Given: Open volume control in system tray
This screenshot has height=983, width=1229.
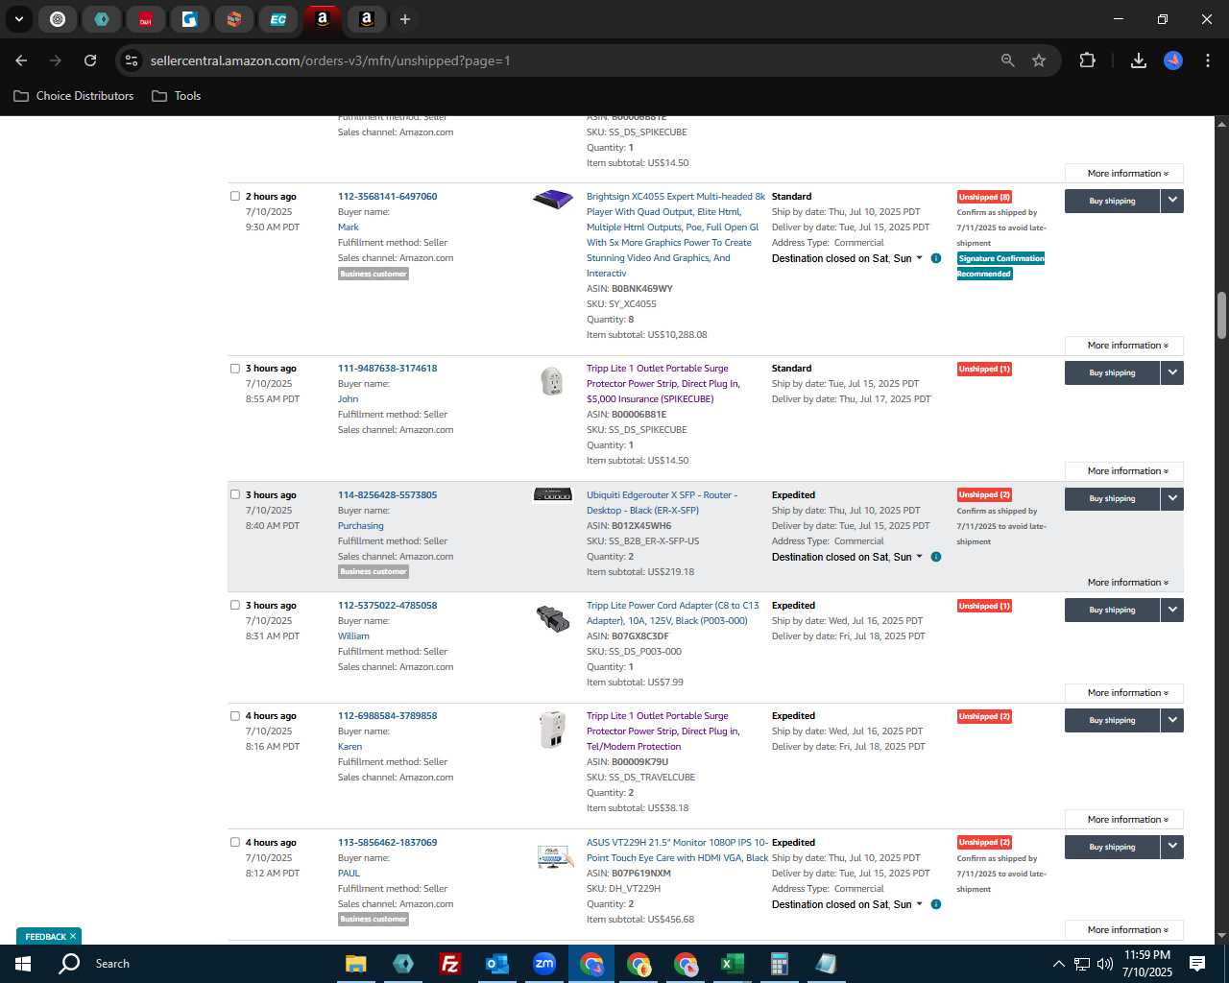Looking at the screenshot, I should [x=1104, y=964].
